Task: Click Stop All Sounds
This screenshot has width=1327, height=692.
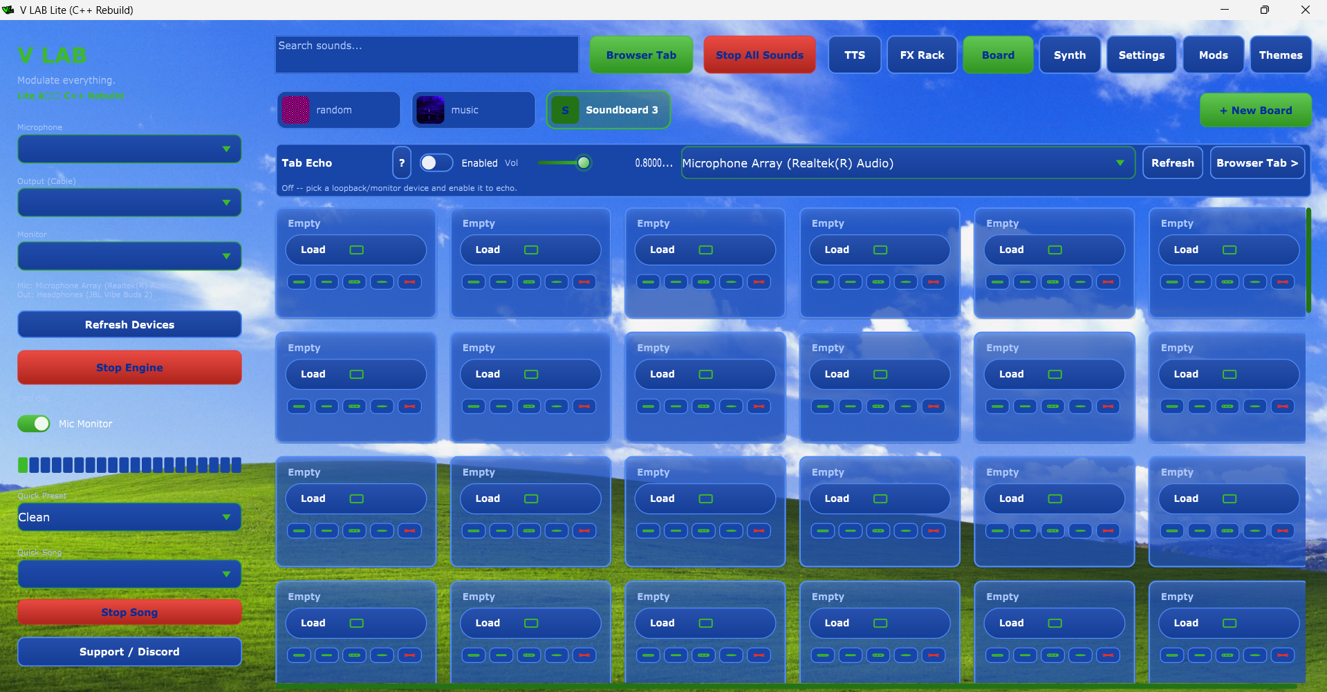Action: [x=759, y=55]
